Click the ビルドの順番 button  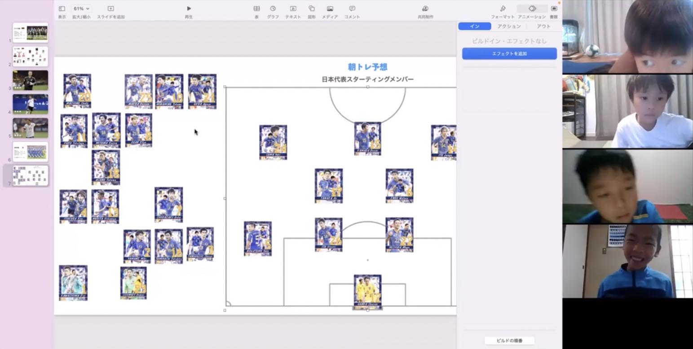coord(509,340)
